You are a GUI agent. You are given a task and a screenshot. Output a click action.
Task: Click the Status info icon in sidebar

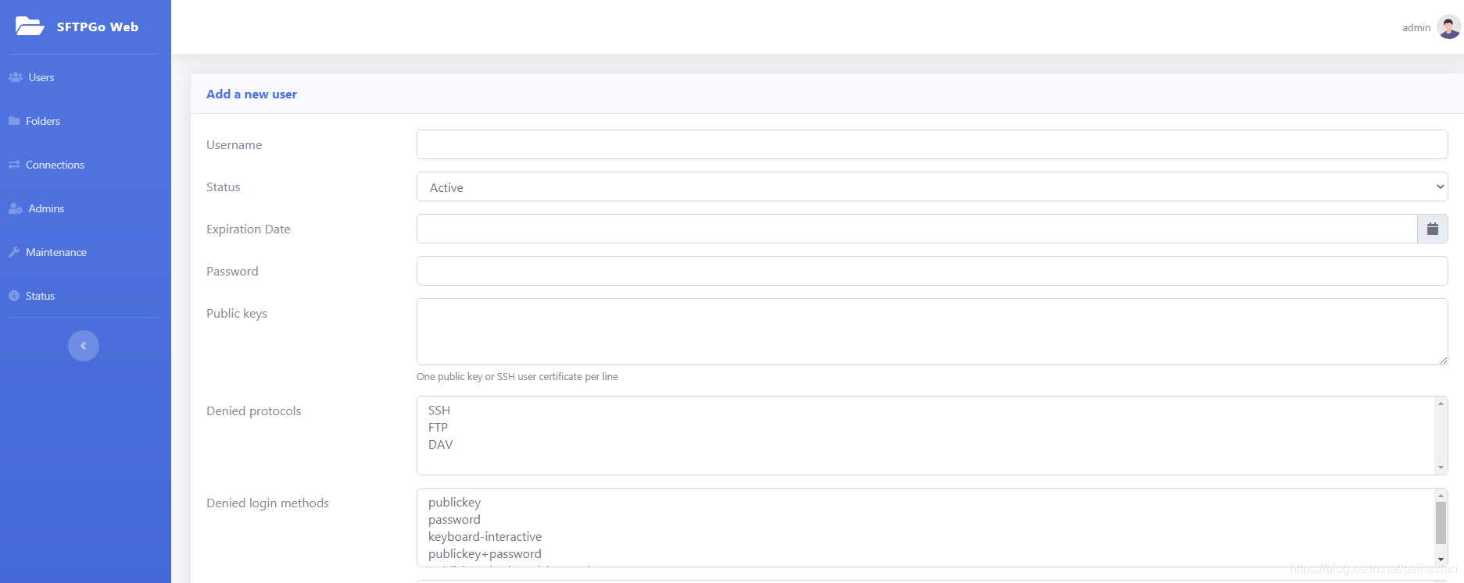pyautogui.click(x=14, y=296)
